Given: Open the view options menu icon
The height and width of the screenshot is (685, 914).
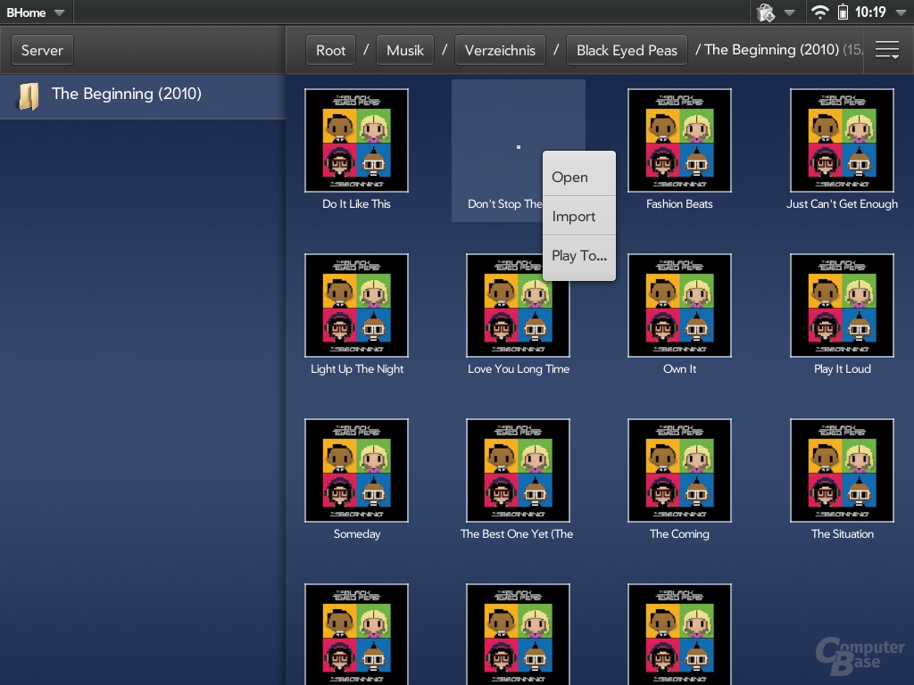Looking at the screenshot, I should (886, 50).
